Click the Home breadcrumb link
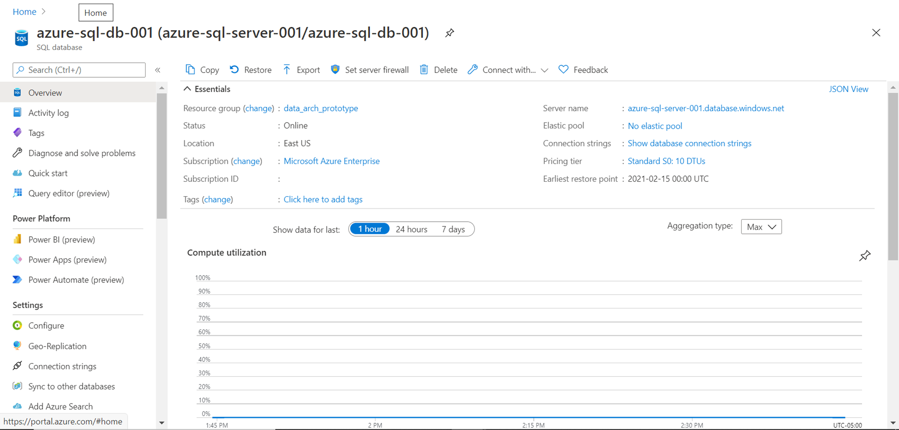 tap(24, 12)
